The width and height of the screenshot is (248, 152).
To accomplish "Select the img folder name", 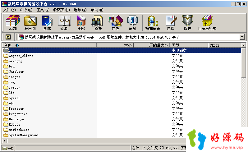I will pyautogui.click(x=12, y=82).
